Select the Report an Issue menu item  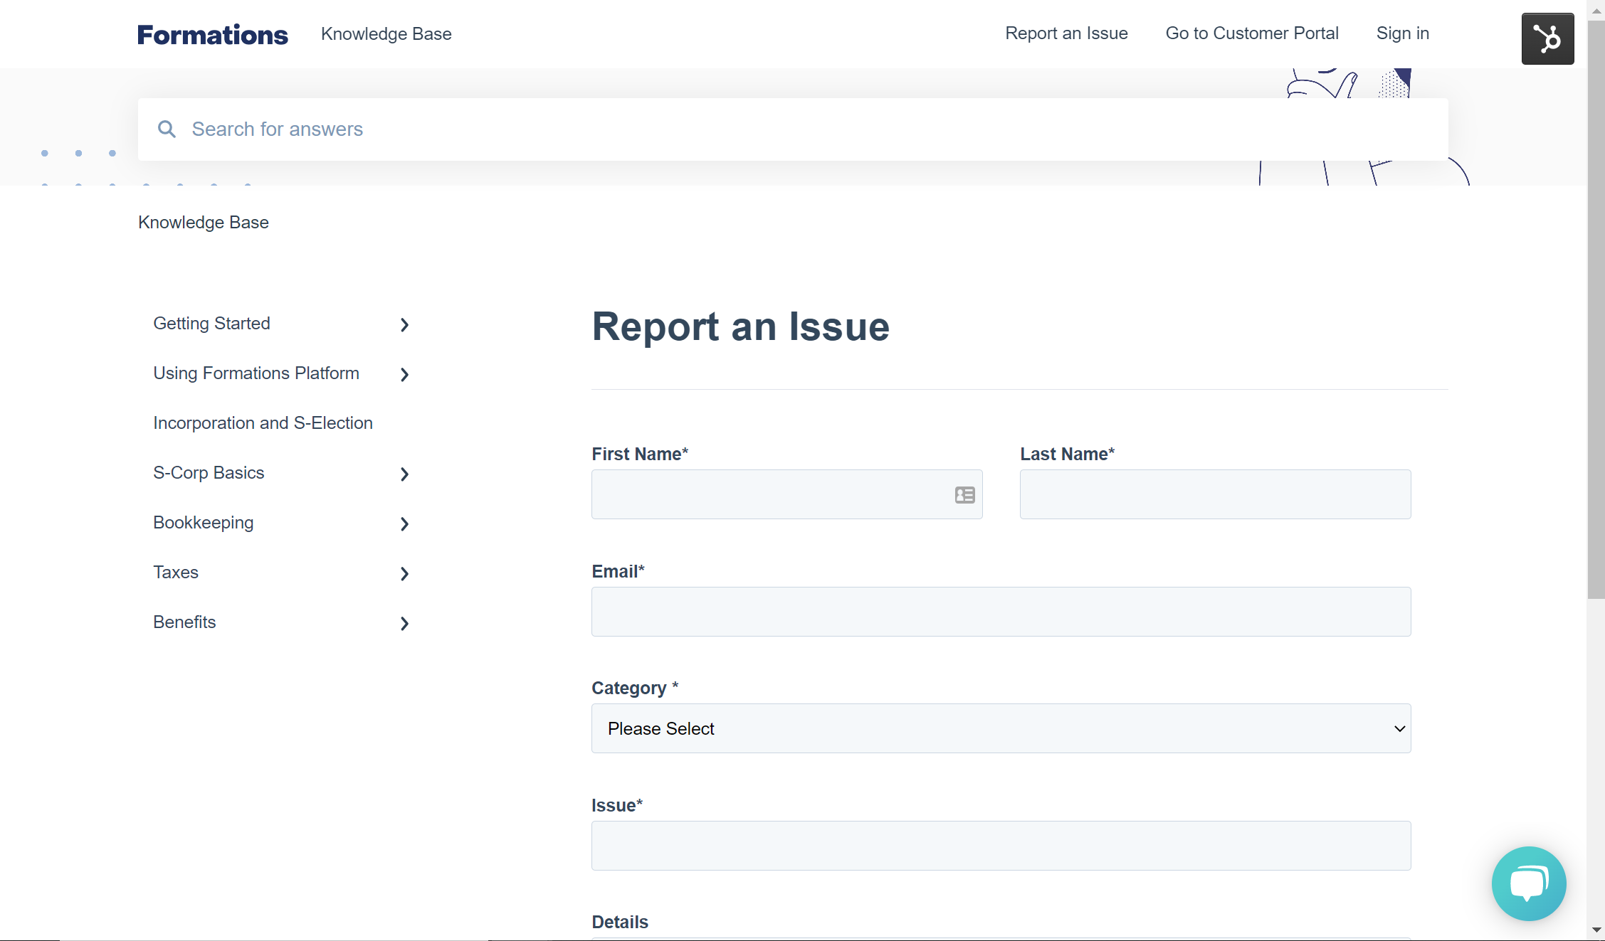click(1065, 33)
